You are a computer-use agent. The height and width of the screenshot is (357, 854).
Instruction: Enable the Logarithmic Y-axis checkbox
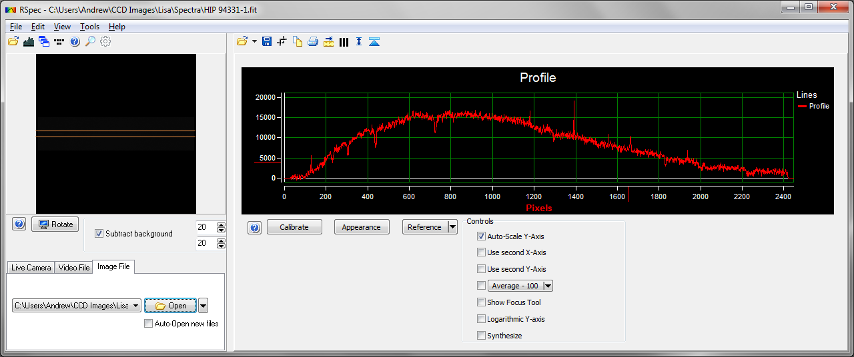tap(481, 319)
